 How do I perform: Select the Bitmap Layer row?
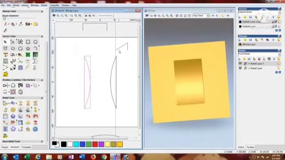click(260, 44)
